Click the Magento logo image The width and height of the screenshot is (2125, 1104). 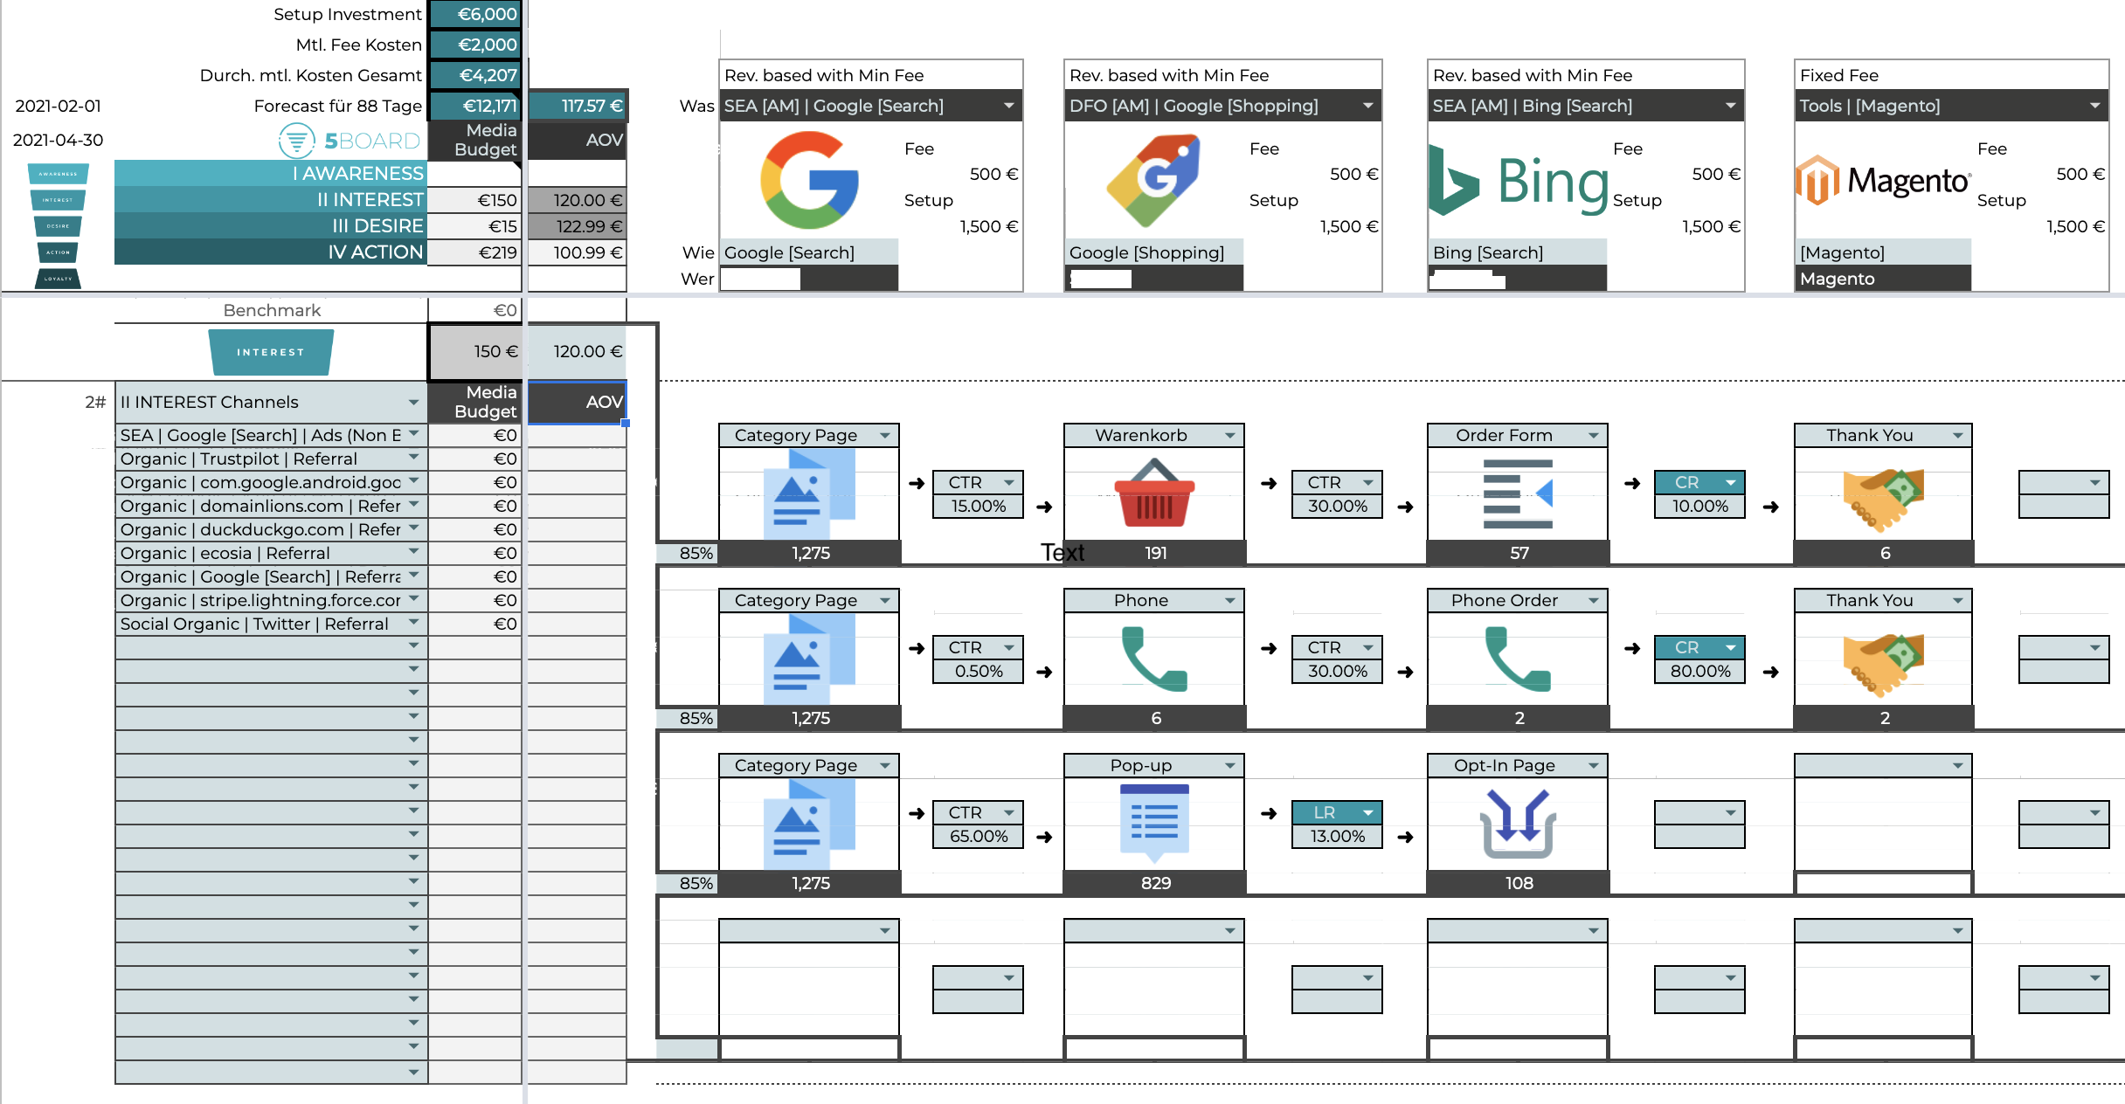coord(1883,181)
